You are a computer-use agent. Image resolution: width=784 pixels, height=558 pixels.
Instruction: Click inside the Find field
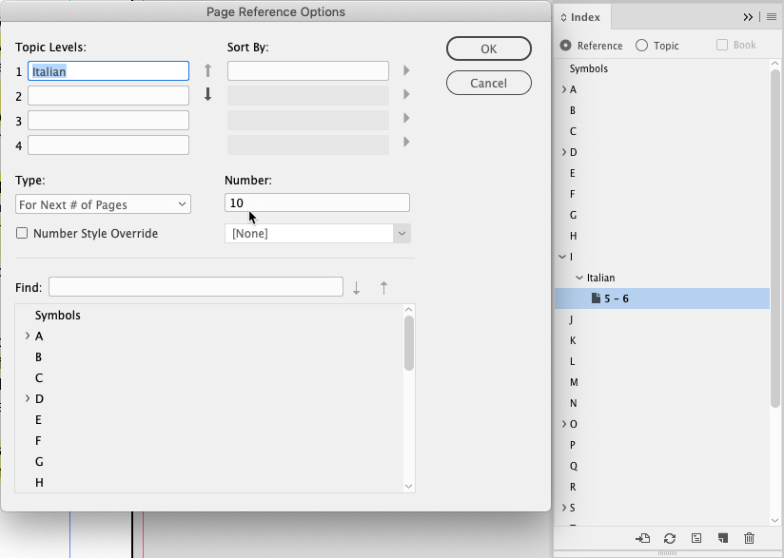tap(195, 286)
